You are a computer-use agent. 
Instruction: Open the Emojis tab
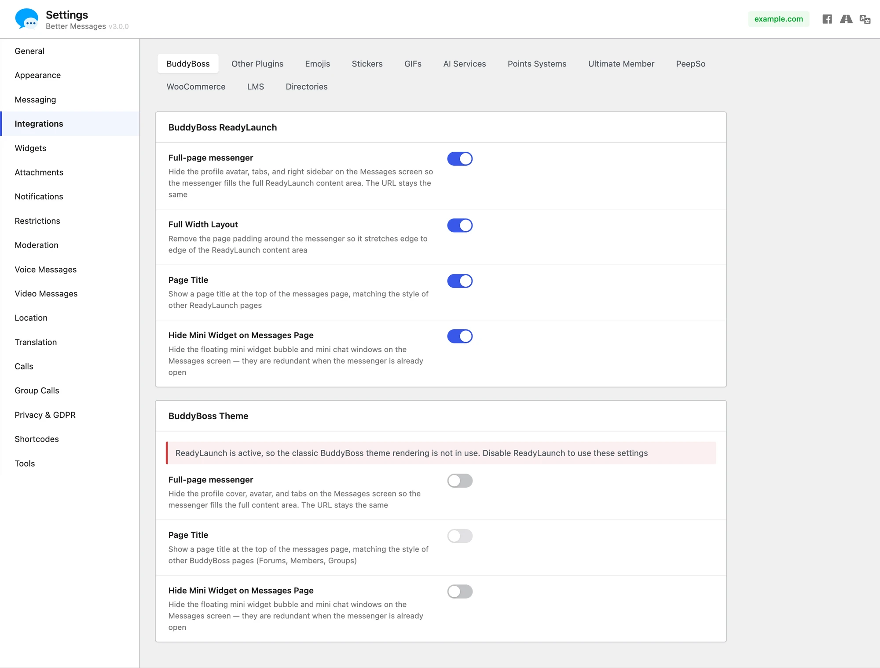coord(317,64)
